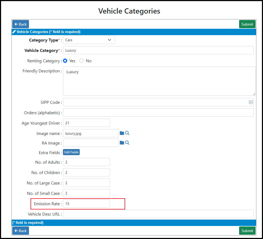Image resolution: width=263 pixels, height=239 pixels.
Task: Click the top Submit button
Action: point(247,24)
